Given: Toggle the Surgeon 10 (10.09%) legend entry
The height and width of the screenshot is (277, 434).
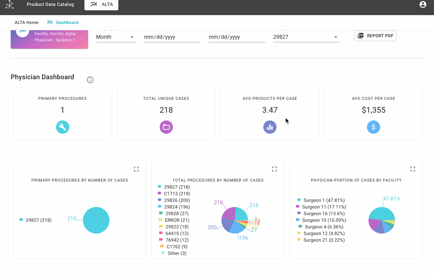Looking at the screenshot, I should [321, 220].
